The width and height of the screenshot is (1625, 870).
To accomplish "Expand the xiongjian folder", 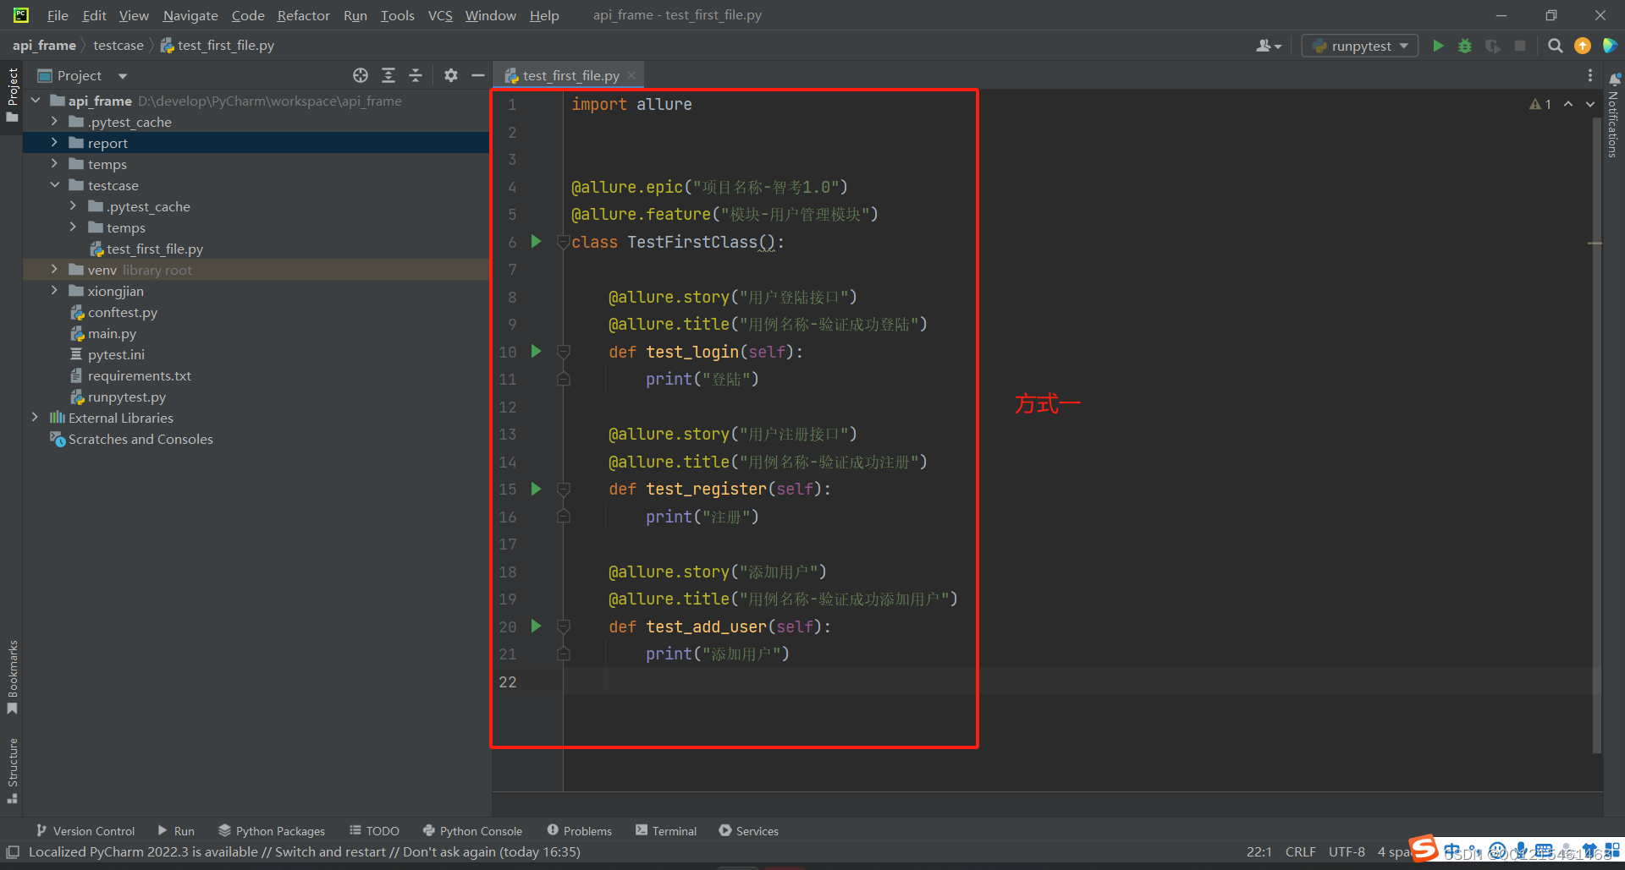I will point(54,291).
